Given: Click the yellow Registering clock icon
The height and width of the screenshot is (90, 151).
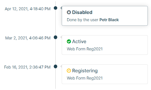Looking at the screenshot, I should pyautogui.click(x=69, y=71).
